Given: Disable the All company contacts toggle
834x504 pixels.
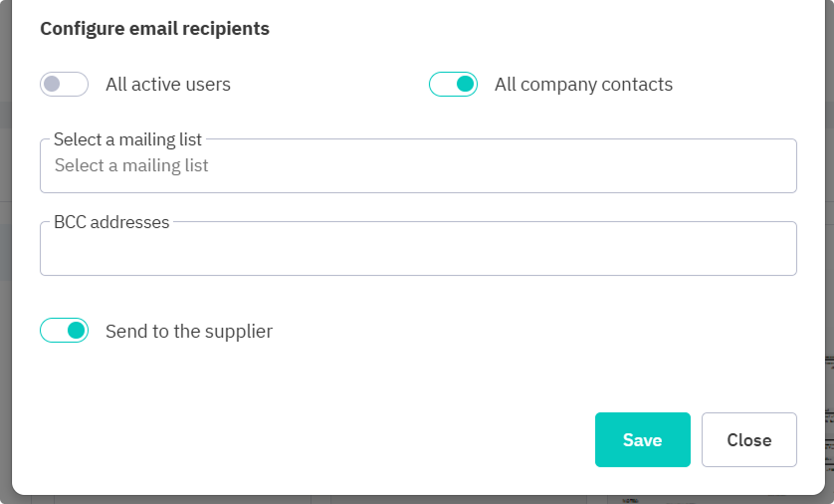Looking at the screenshot, I should [x=453, y=85].
